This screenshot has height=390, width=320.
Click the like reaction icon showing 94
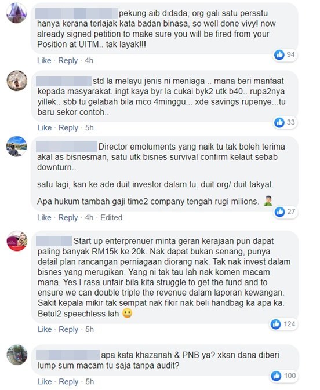pos(279,54)
